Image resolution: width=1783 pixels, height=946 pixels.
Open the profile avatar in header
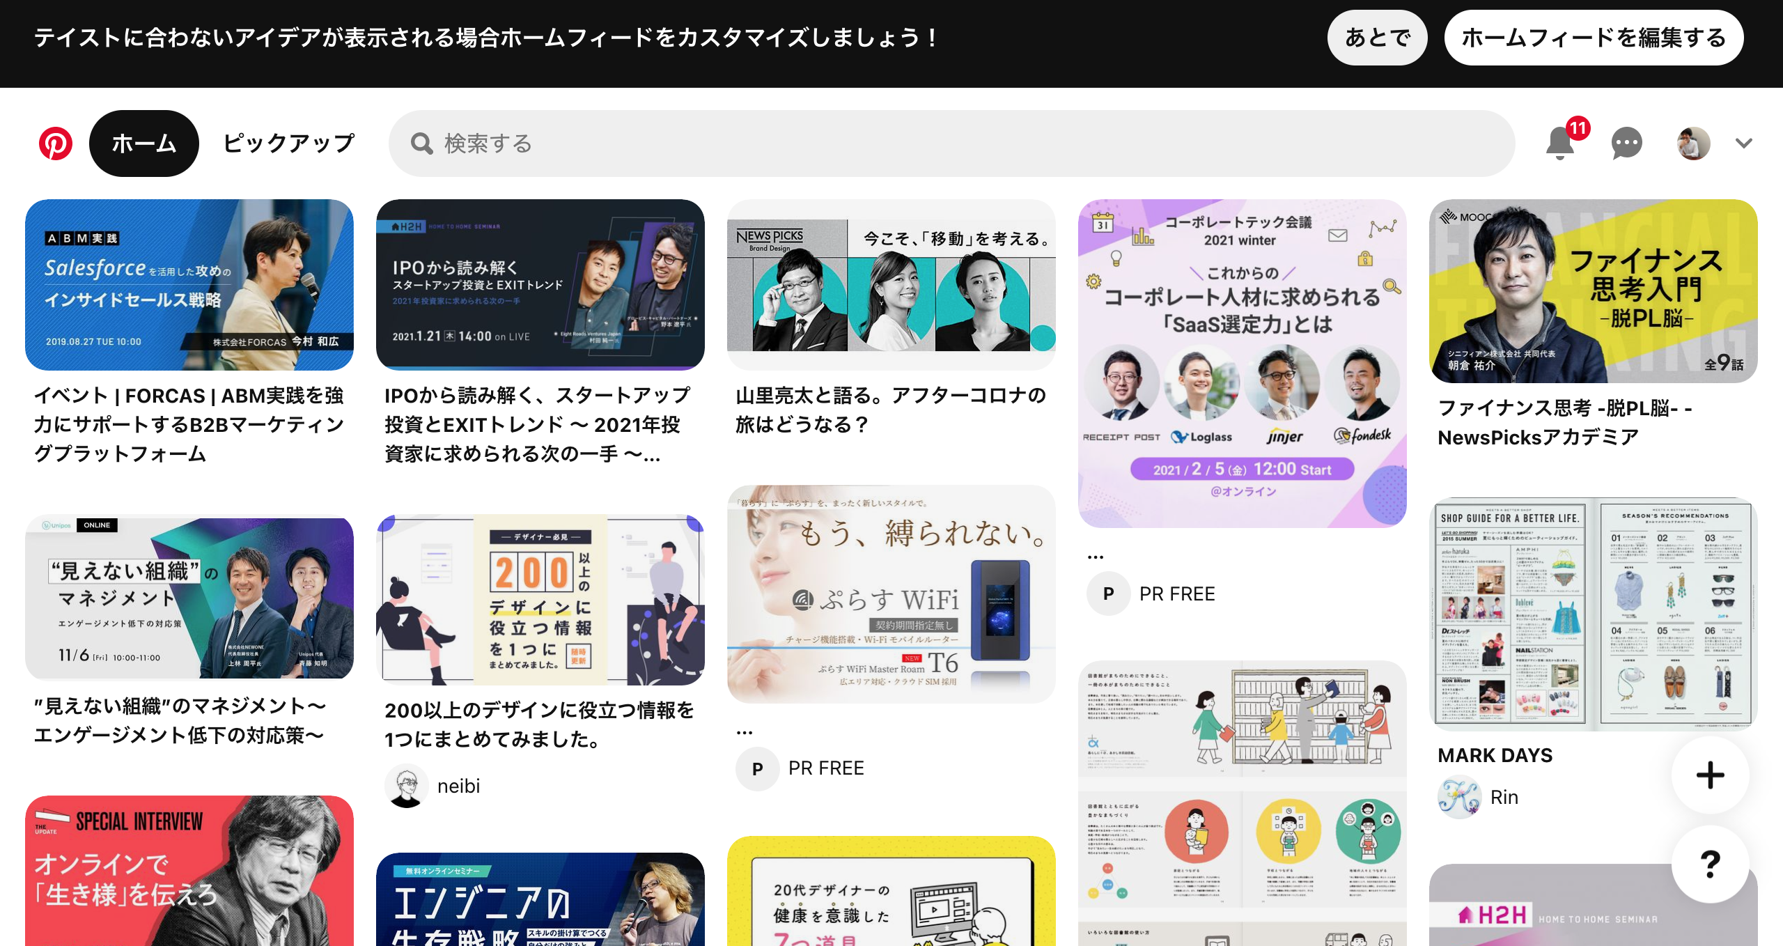tap(1693, 144)
